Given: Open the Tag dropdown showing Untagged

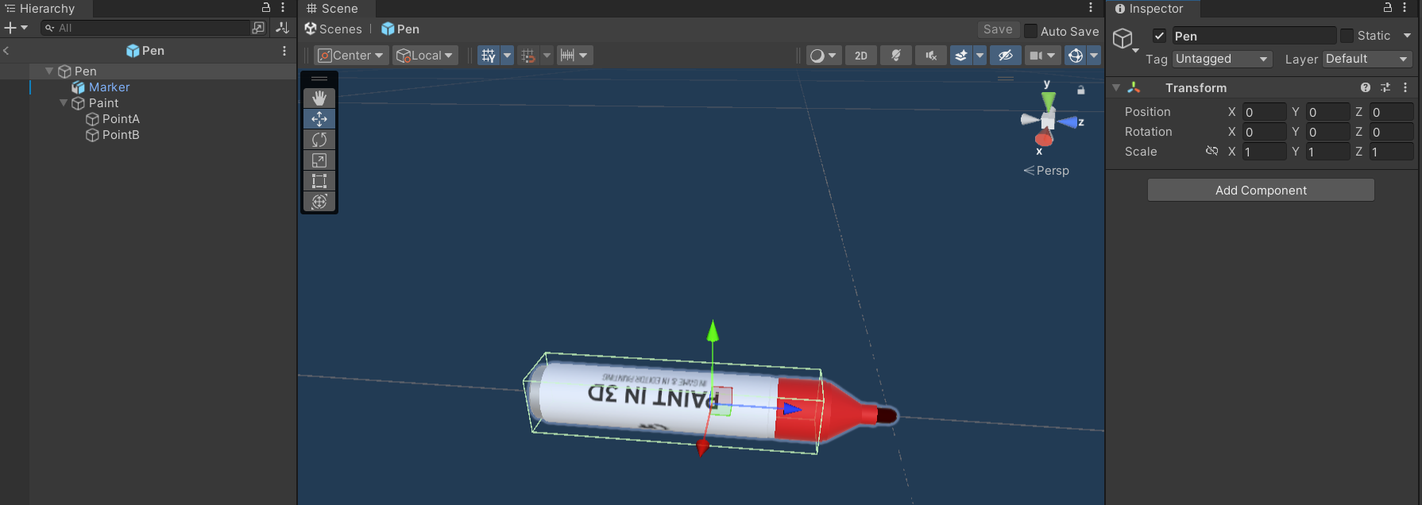Looking at the screenshot, I should coord(1221,59).
